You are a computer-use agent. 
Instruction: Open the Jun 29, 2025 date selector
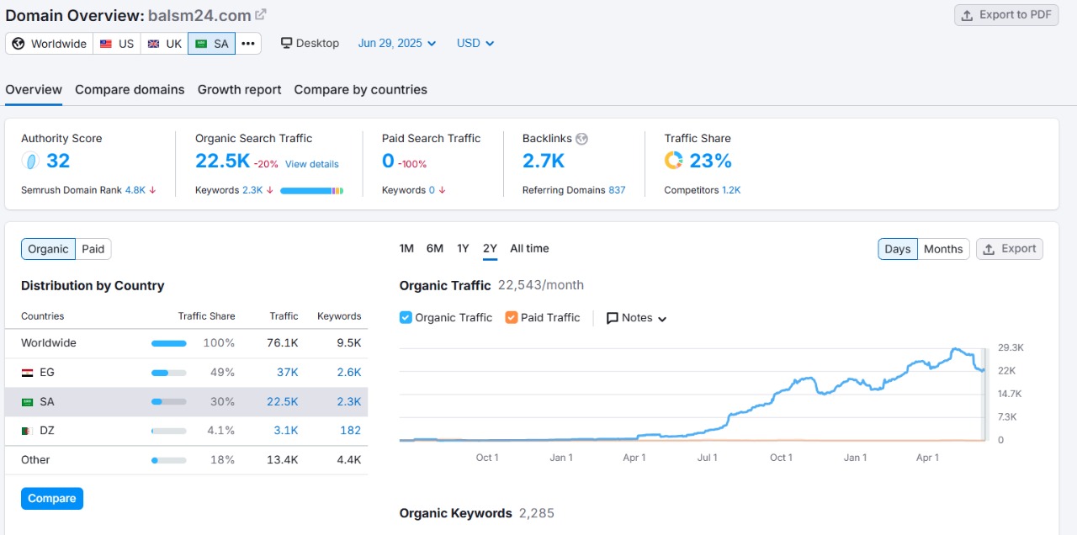click(396, 43)
